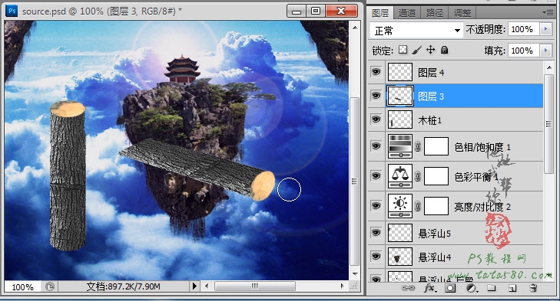Toggle visibility of 色彩平衡 1 layer
The width and height of the screenshot is (560, 301).
click(376, 176)
